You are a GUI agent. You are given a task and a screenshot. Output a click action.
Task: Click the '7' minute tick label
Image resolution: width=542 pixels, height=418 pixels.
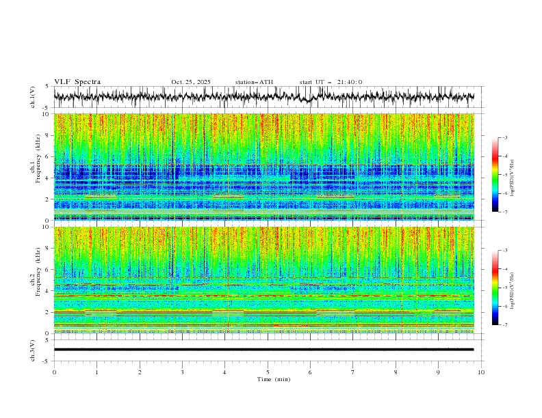pyautogui.click(x=353, y=372)
